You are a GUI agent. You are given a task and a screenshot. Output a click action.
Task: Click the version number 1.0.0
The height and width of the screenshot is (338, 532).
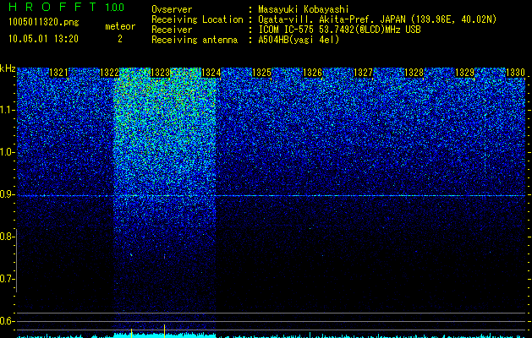[115, 8]
